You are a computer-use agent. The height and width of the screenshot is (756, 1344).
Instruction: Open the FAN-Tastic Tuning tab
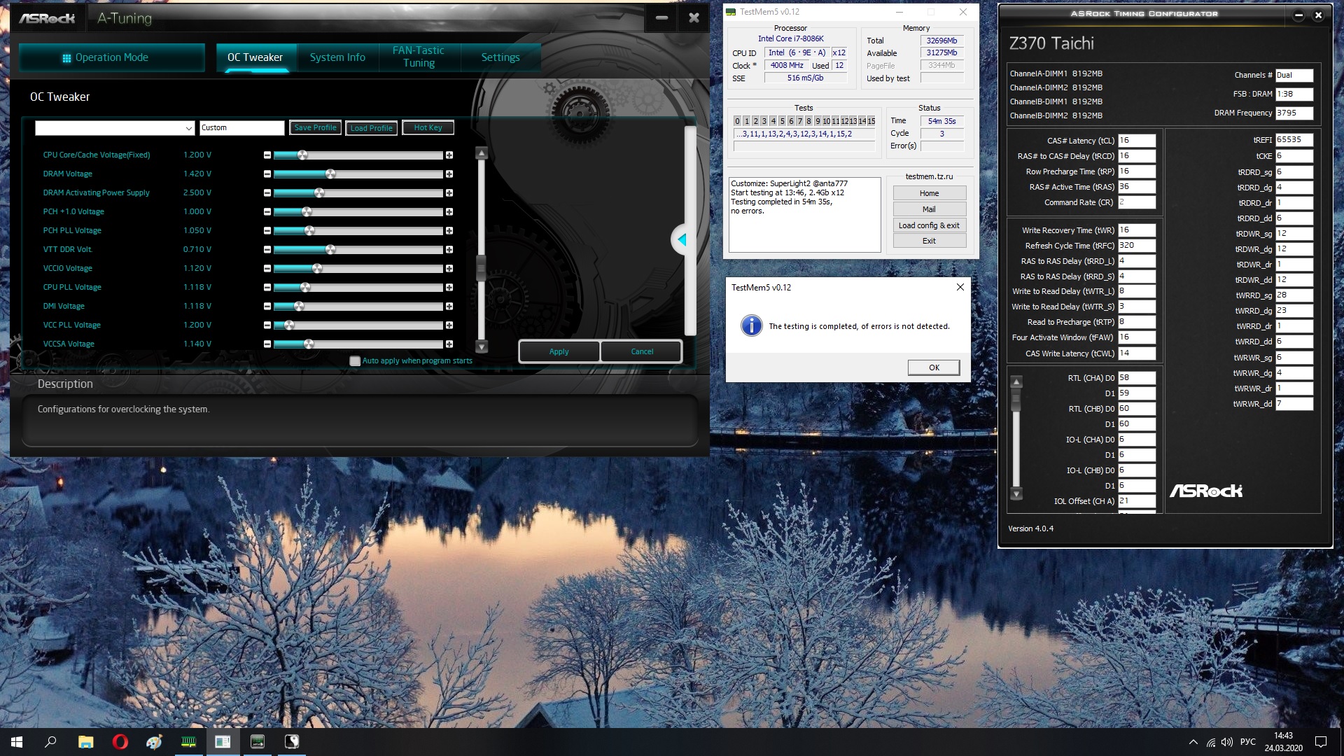point(419,57)
